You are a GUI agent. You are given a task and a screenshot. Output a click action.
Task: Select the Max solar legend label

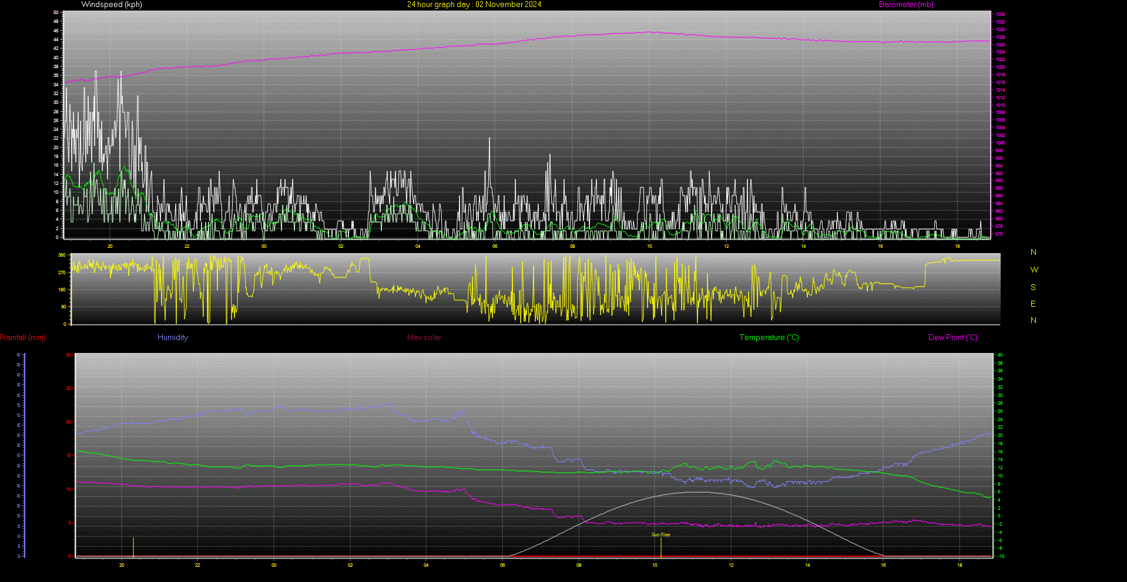(424, 338)
